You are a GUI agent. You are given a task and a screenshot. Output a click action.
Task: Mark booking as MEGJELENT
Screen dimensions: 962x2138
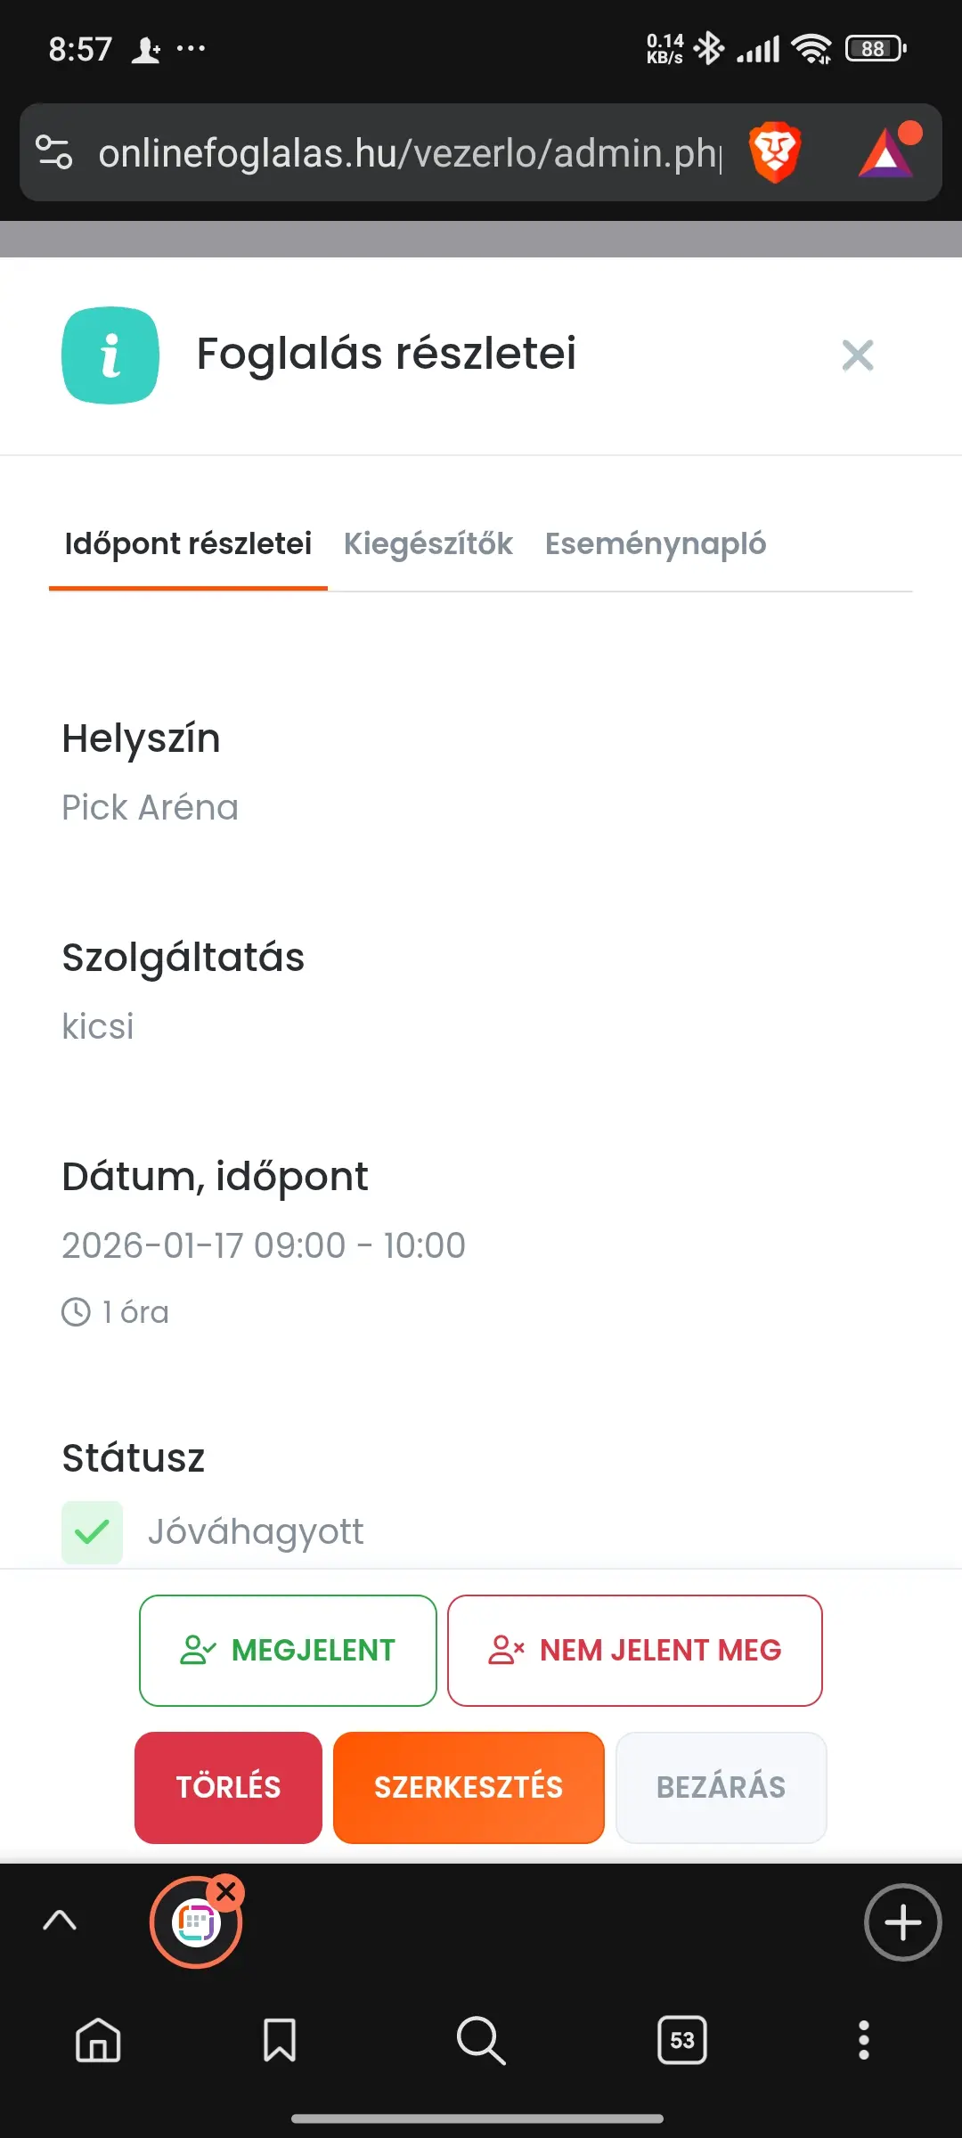coord(288,1650)
